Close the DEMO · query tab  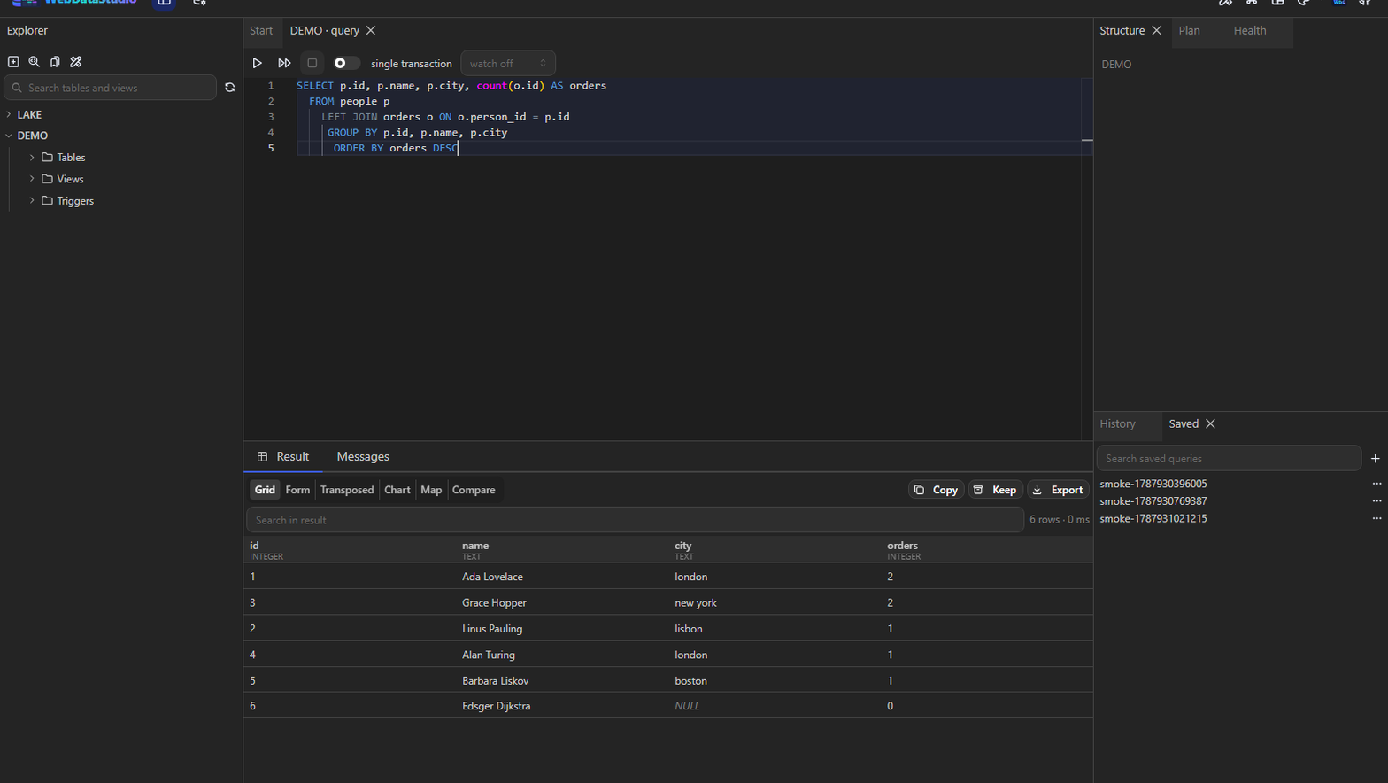371,30
